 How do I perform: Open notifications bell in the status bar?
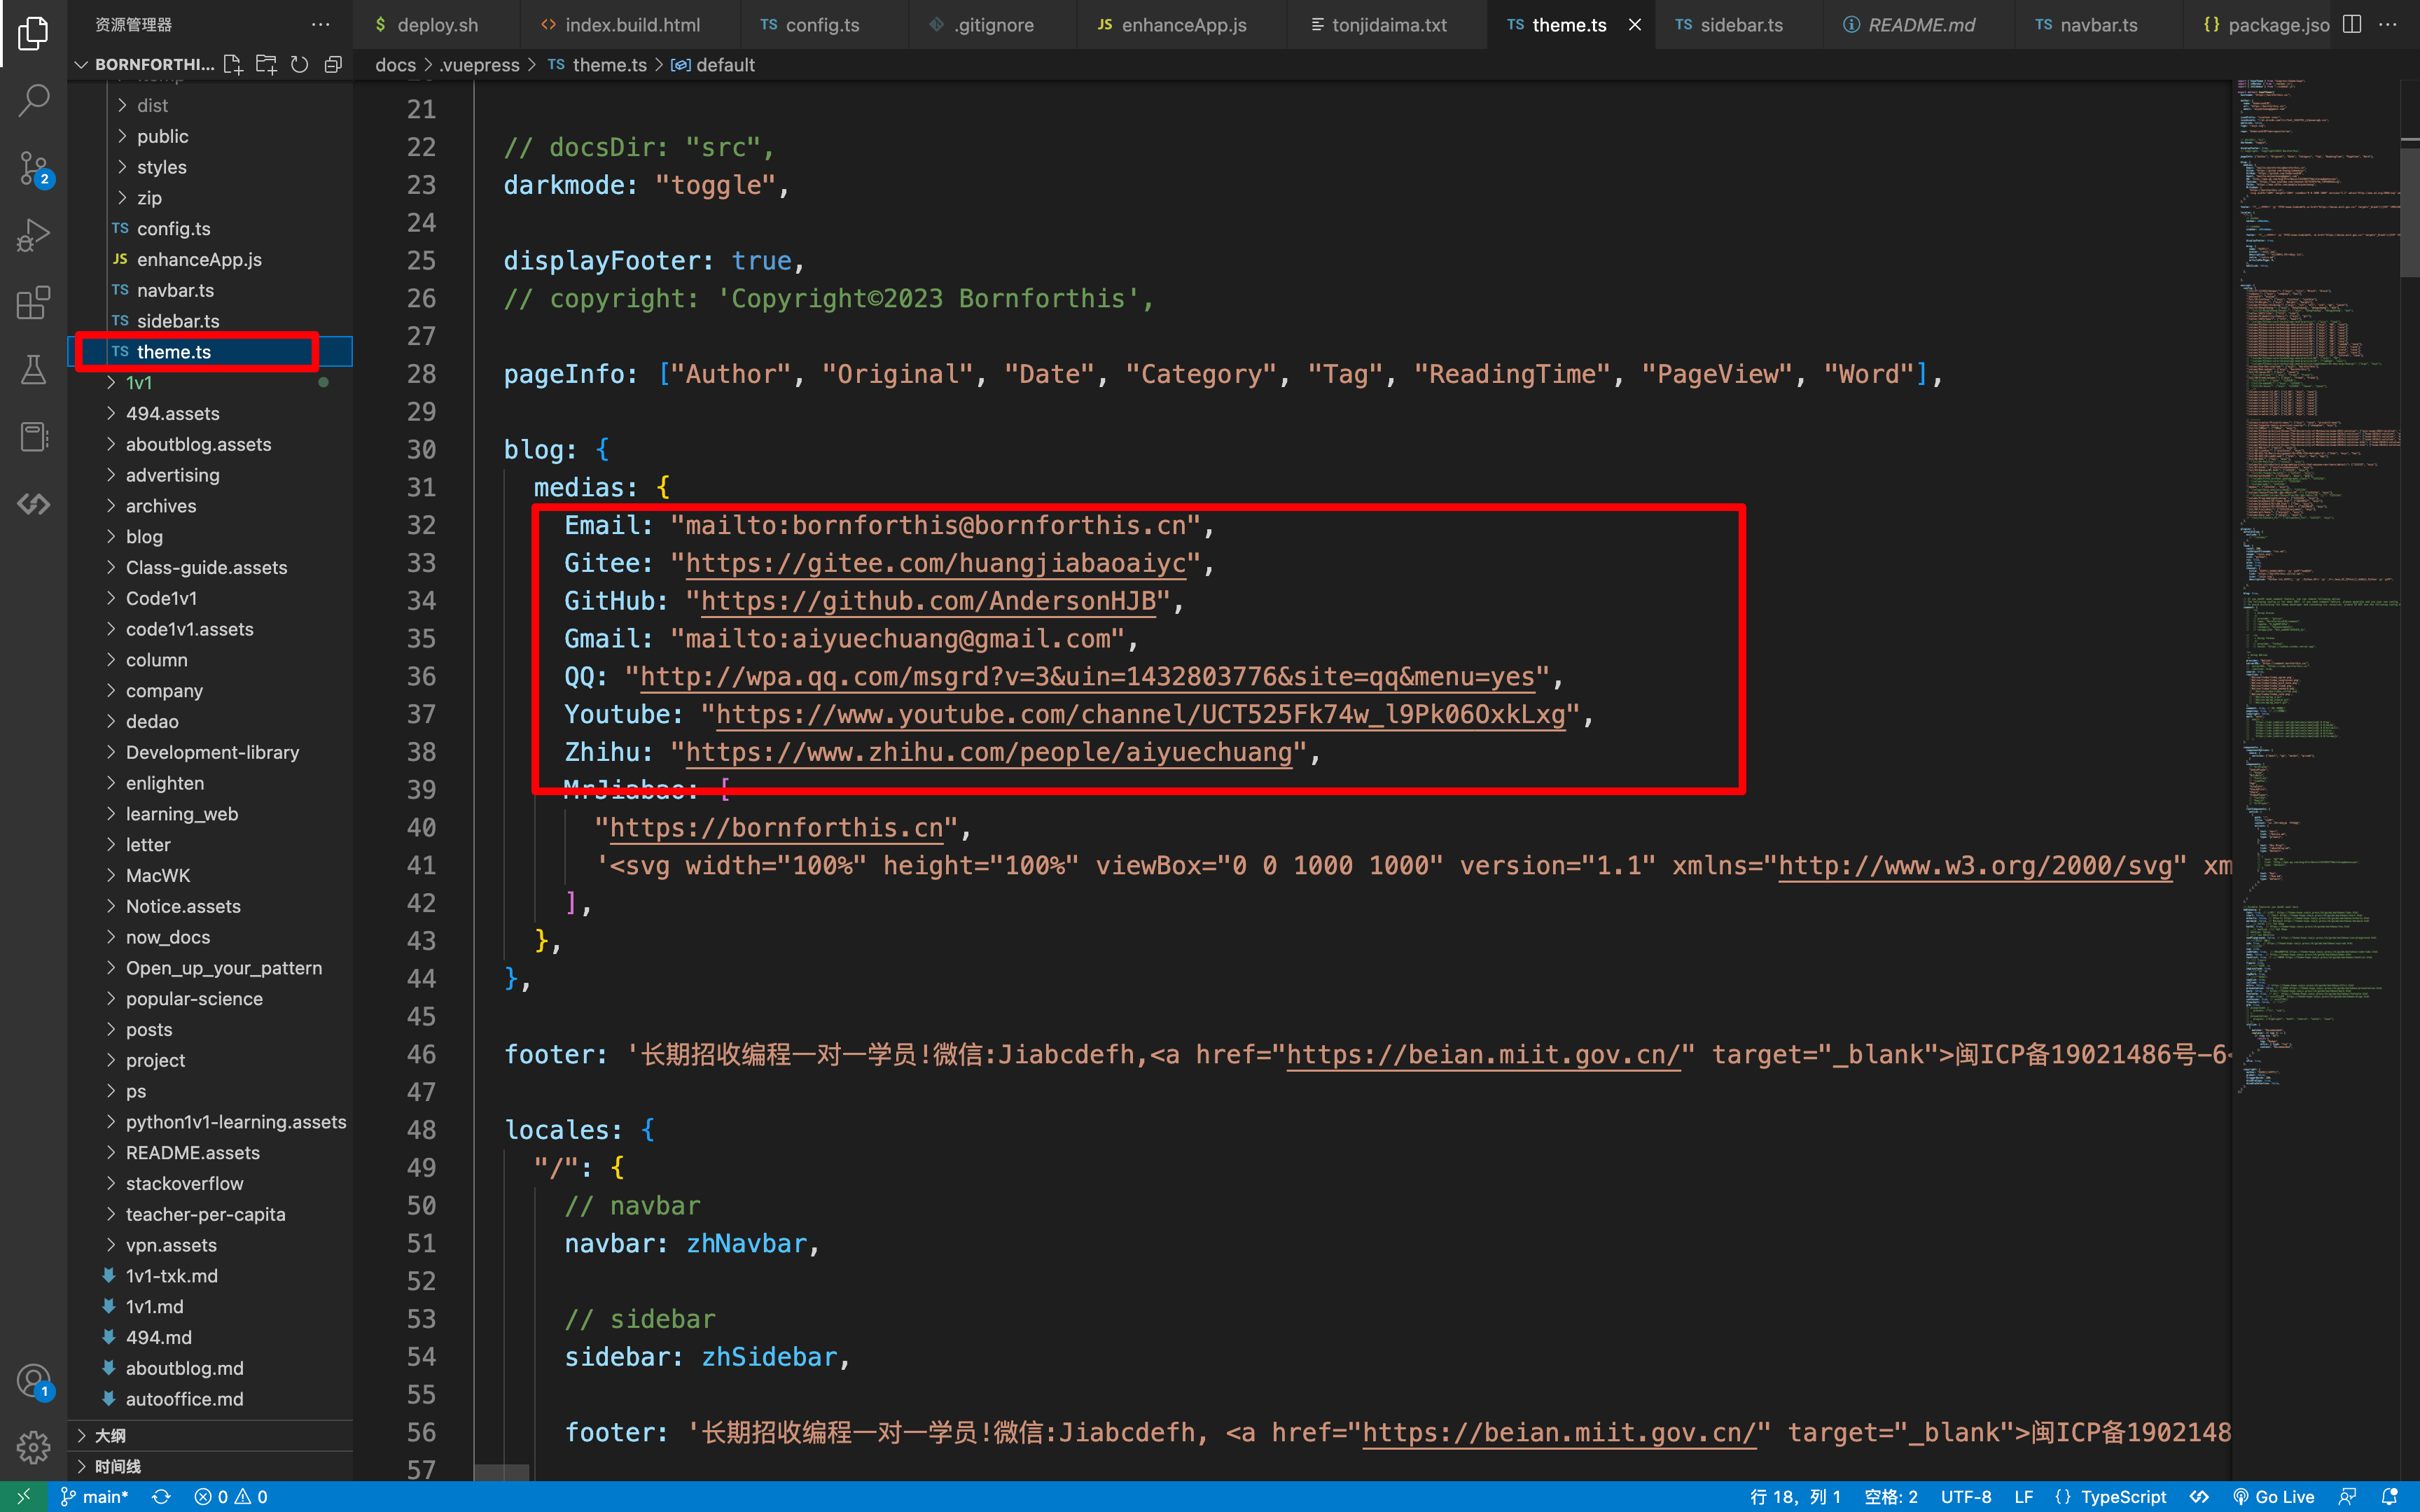coord(2390,1496)
